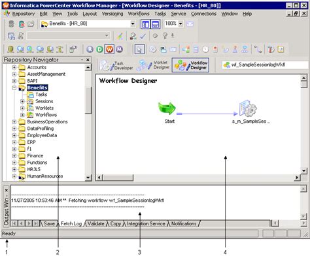This screenshot has width=310, height=256.
Task: Open the Versioning menu
Action: pyautogui.click(x=112, y=14)
